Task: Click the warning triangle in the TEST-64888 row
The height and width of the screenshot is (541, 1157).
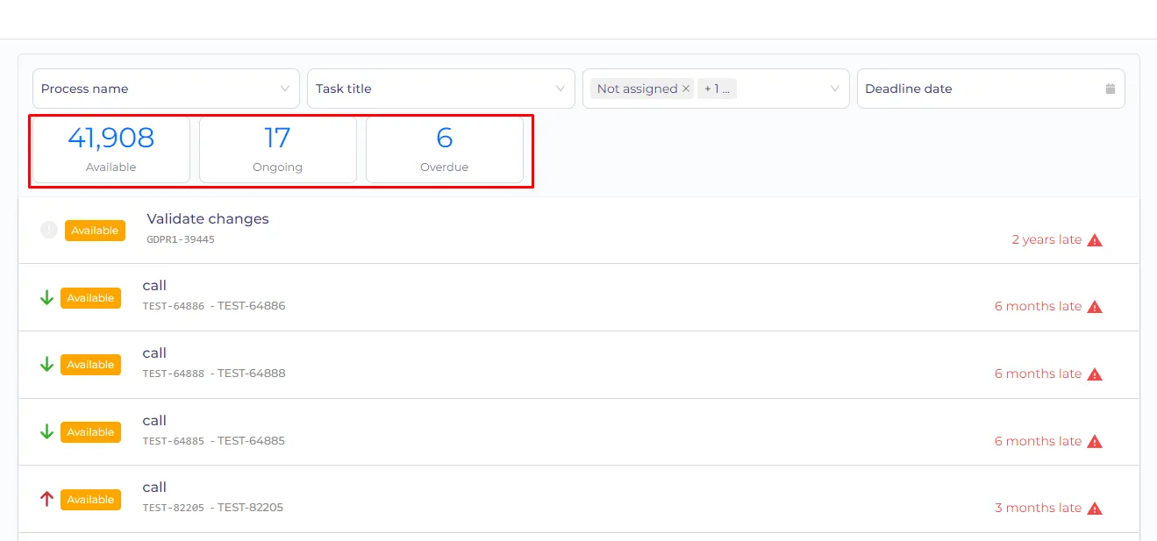Action: point(1095,374)
